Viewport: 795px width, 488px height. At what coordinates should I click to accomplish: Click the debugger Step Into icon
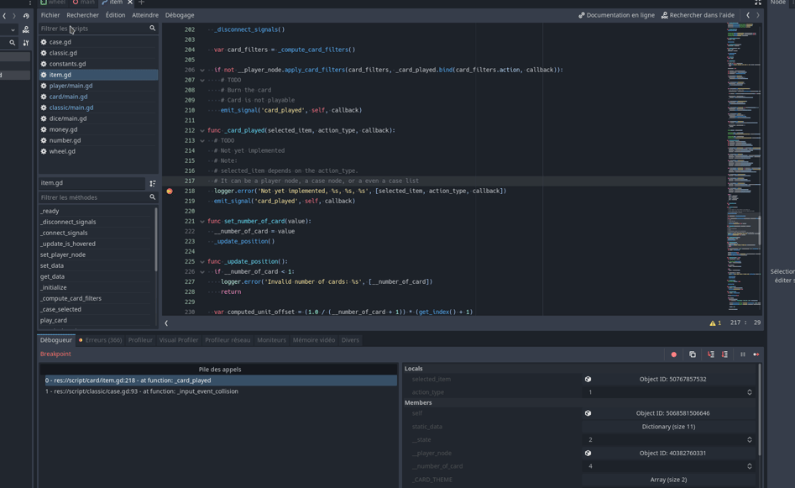point(711,354)
